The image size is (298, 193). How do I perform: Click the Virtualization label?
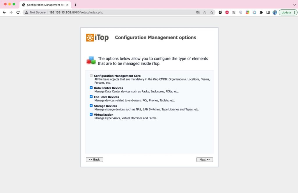(104, 115)
